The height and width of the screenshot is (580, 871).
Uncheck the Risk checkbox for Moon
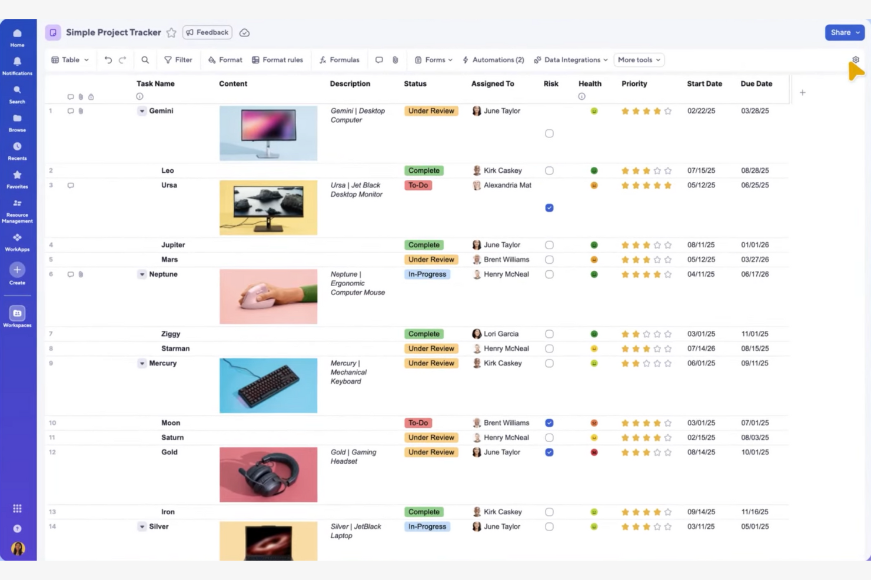[549, 423]
